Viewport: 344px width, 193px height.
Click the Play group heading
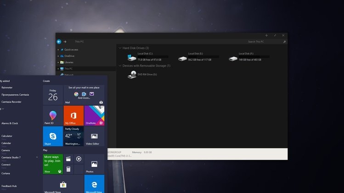[x=45, y=150]
